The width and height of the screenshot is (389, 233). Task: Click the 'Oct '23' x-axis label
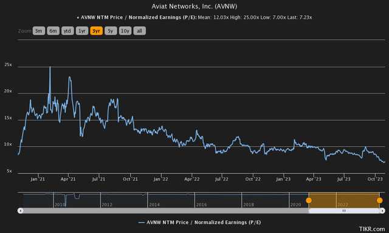(x=375, y=179)
